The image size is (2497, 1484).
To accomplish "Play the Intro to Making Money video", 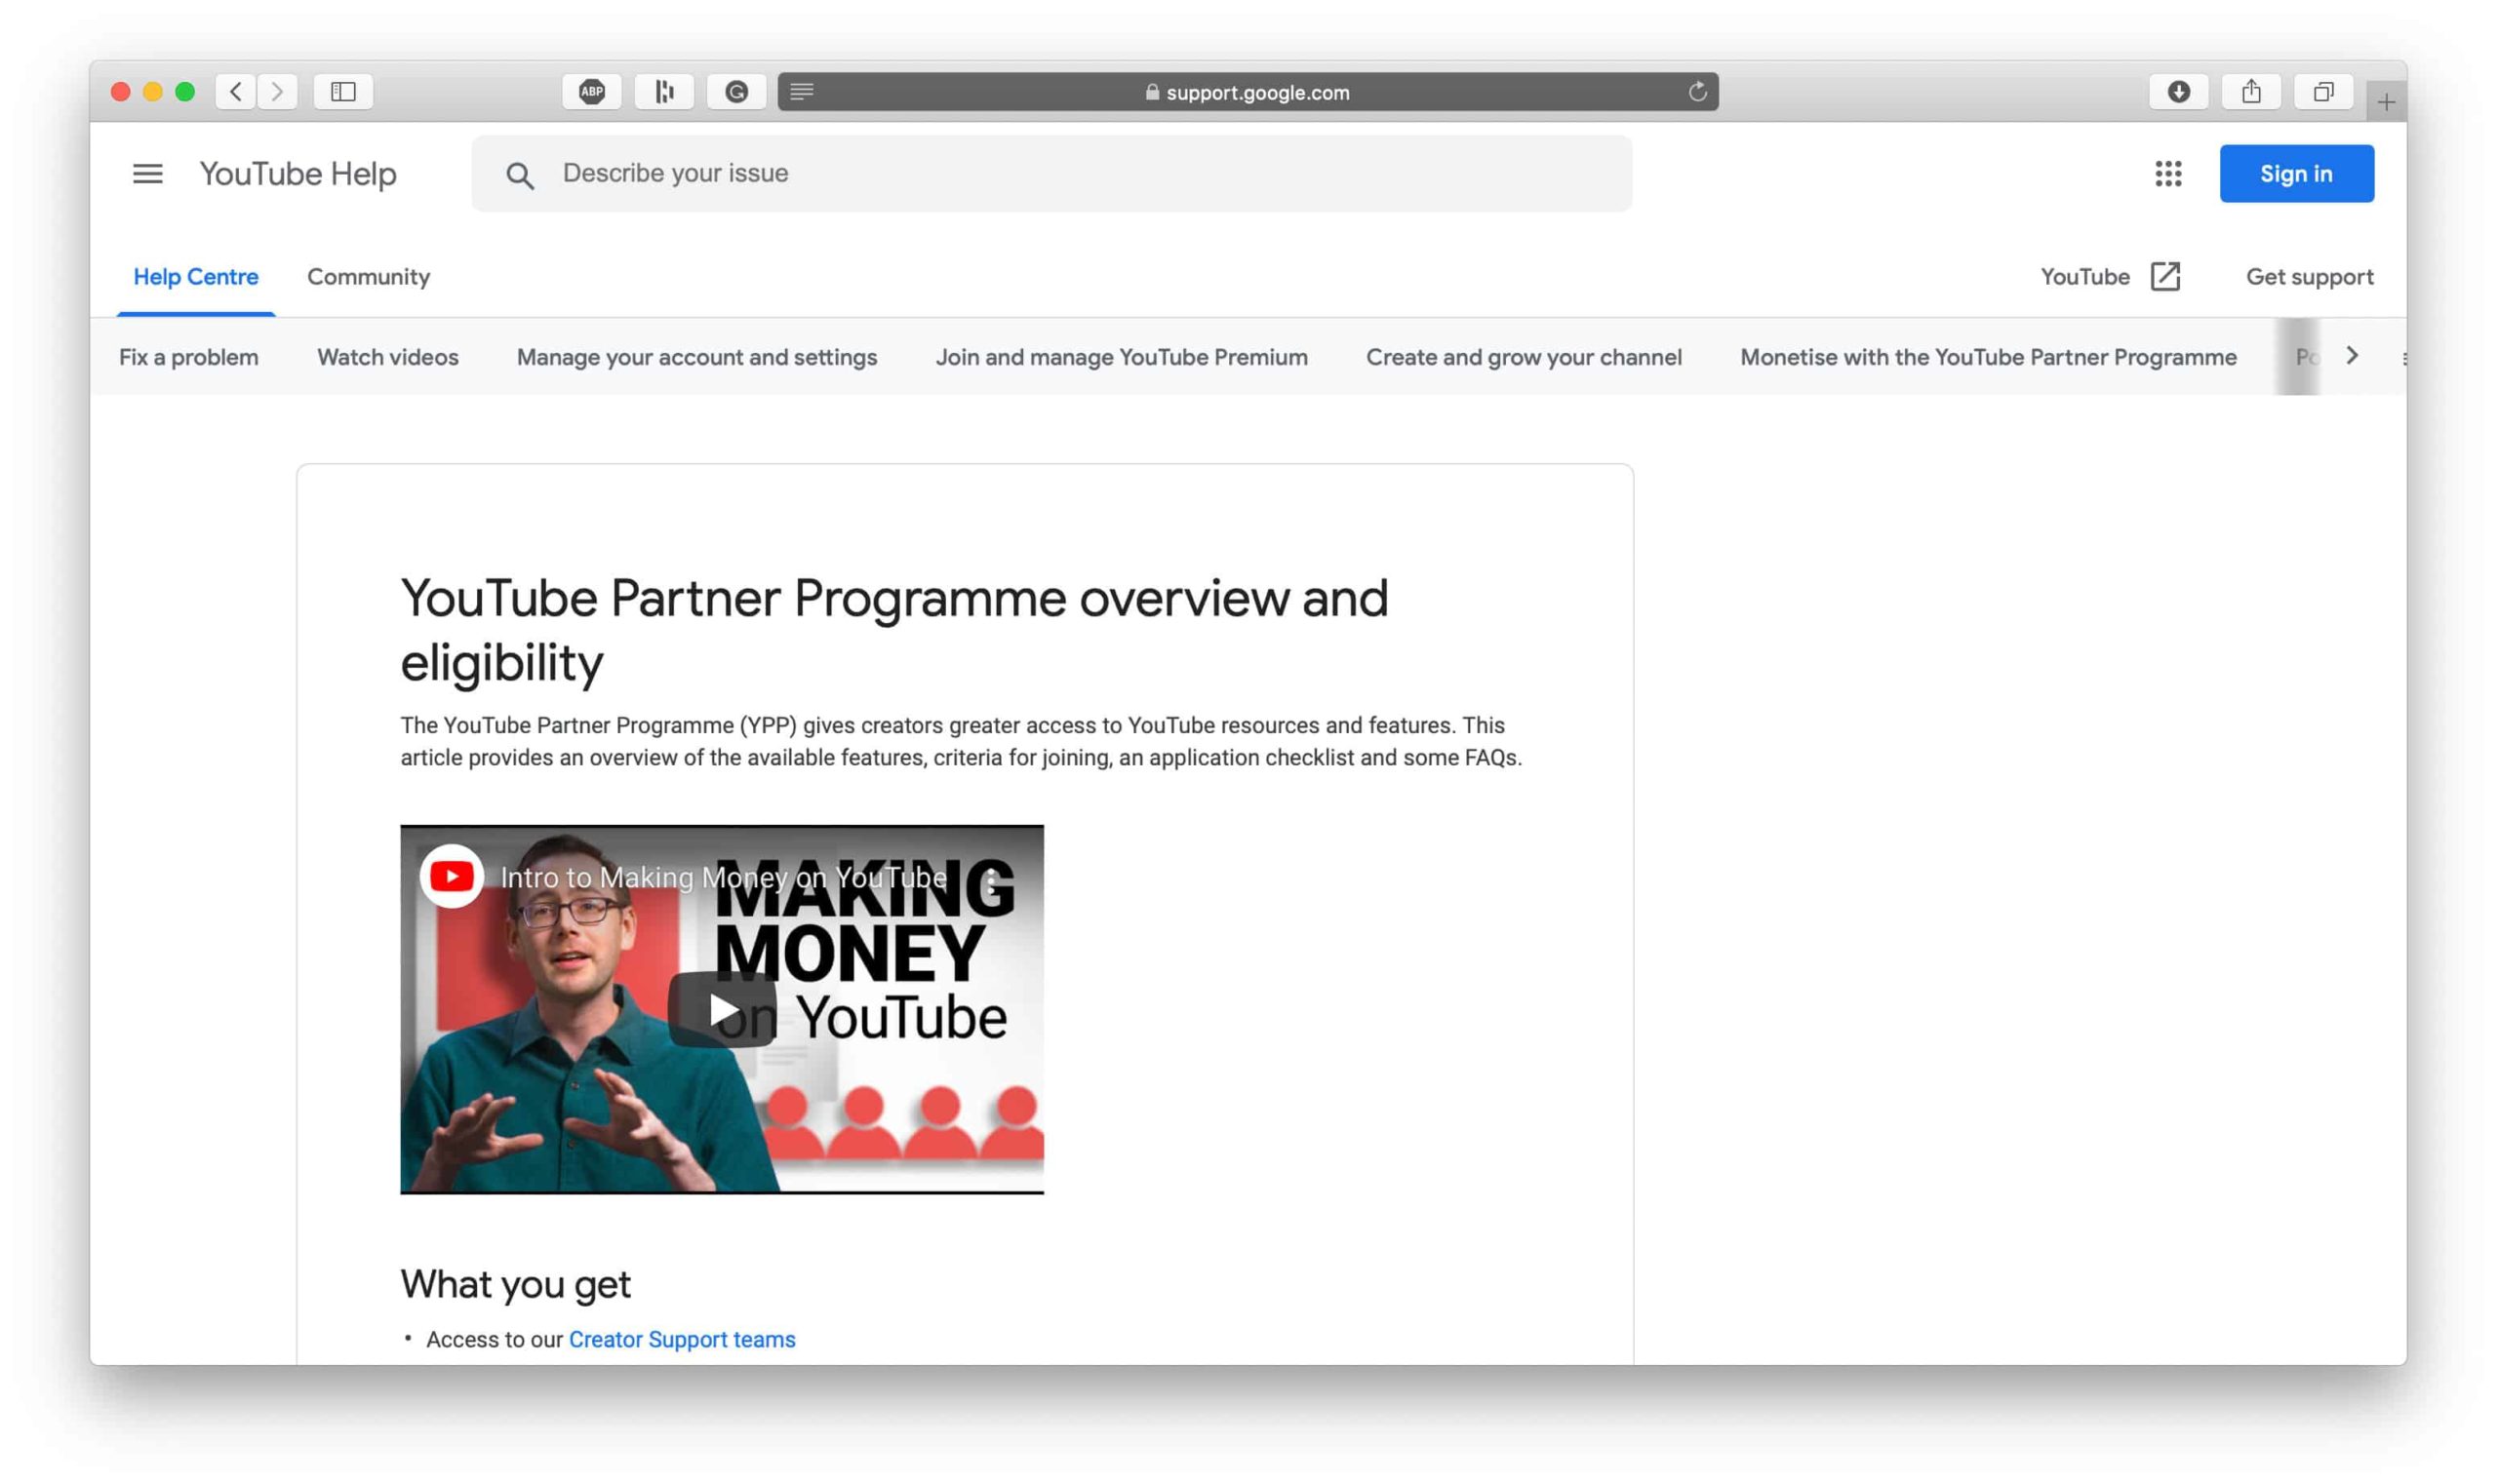I will (x=721, y=1009).
